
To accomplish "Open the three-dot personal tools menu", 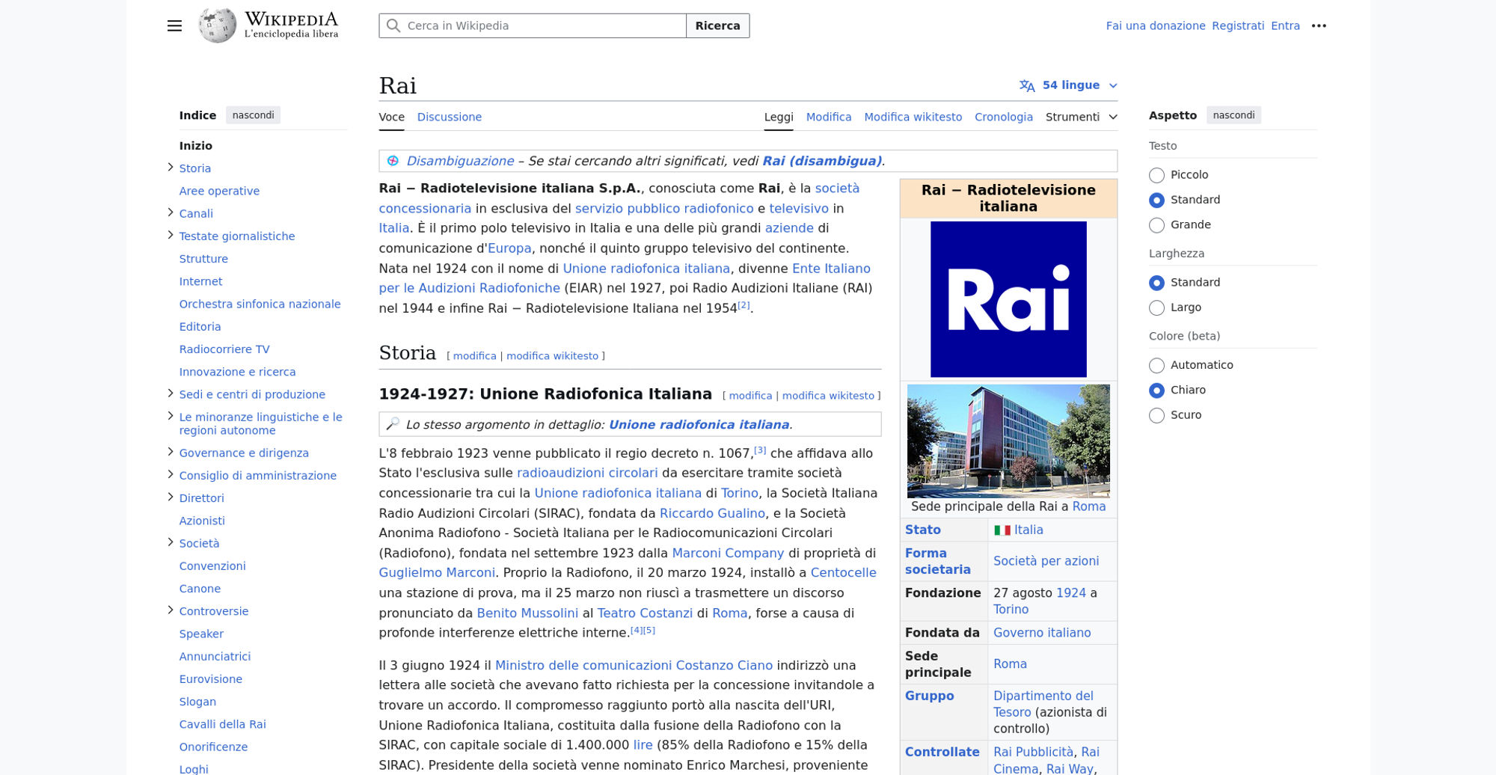I will click(x=1319, y=25).
